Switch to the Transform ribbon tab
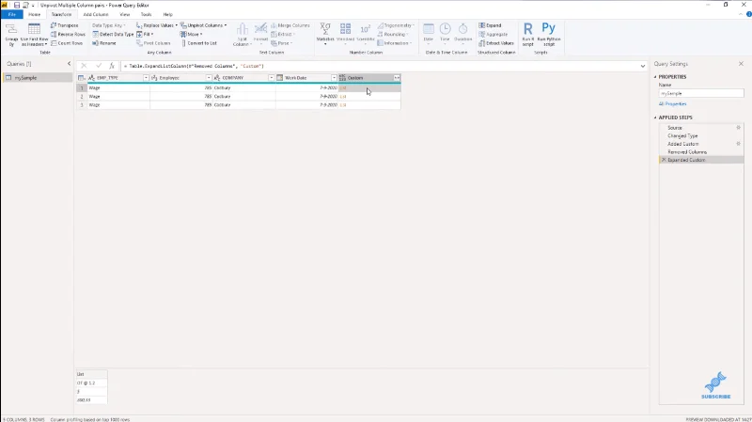Screen dimensions: 752x422 click(61, 14)
